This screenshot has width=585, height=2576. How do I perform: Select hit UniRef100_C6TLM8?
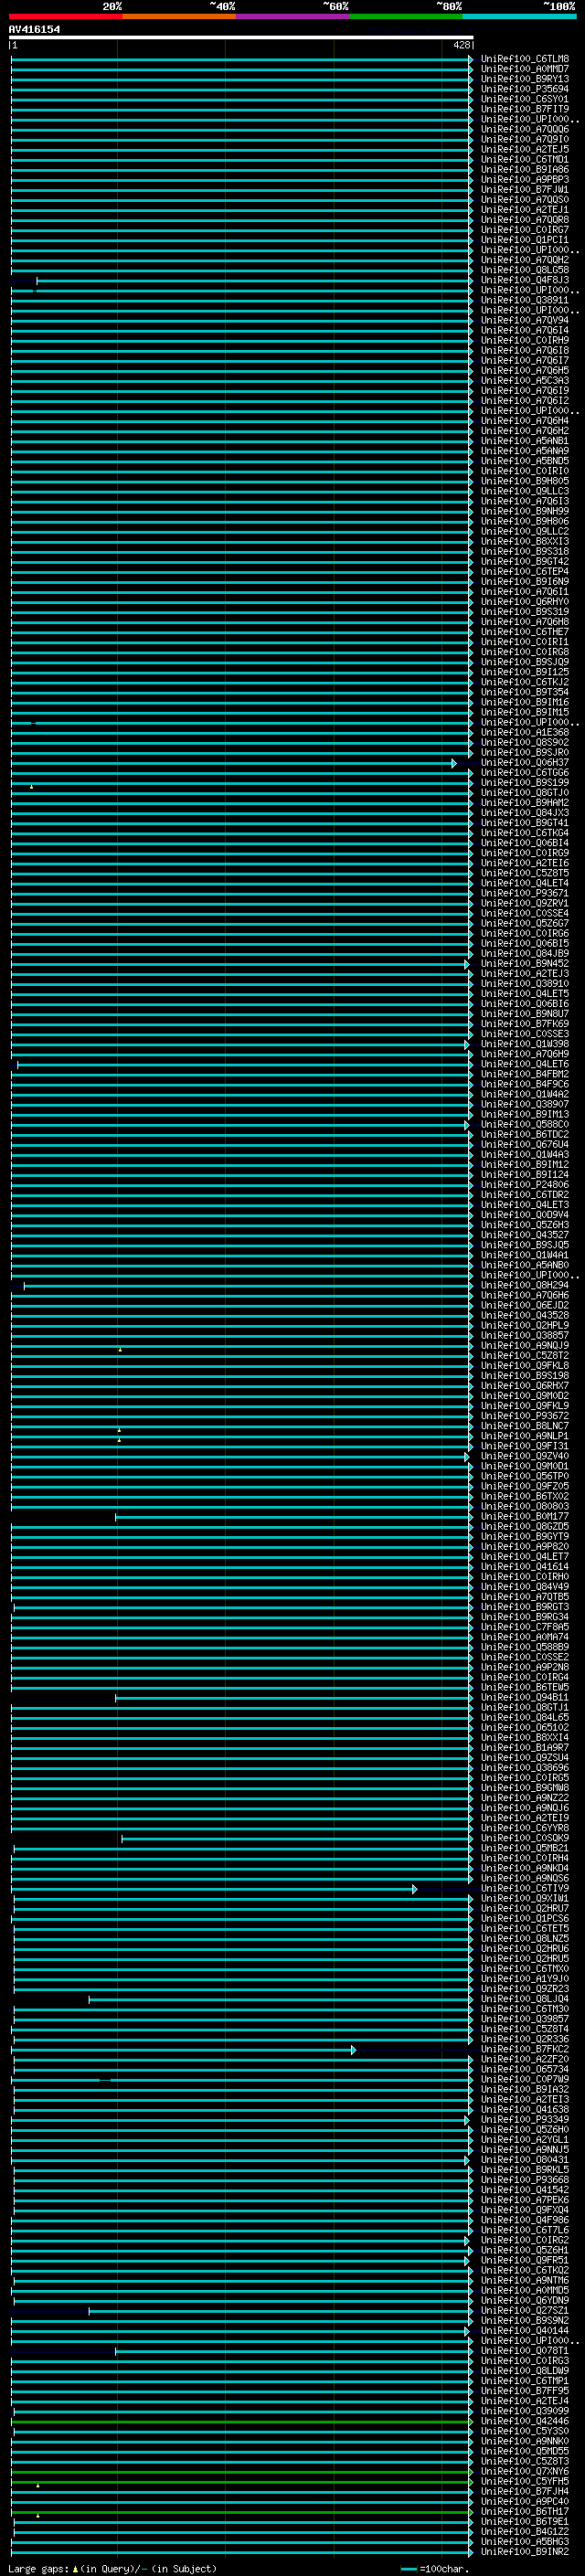pyautogui.click(x=525, y=59)
